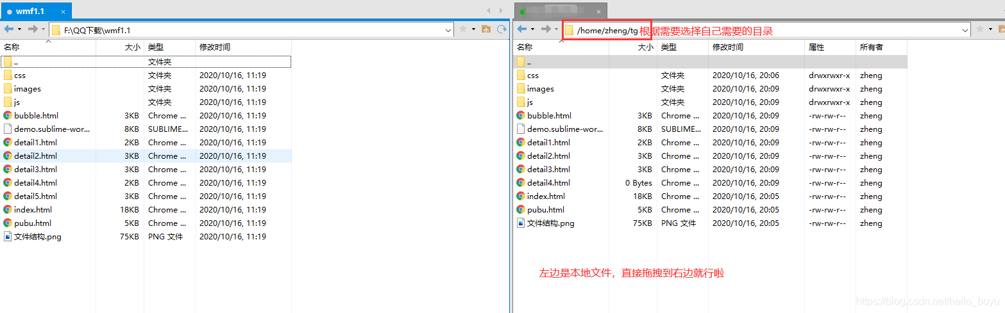This screenshot has width=1005, height=313.
Task: Sort remote files by 名称 column
Action: pyautogui.click(x=561, y=47)
